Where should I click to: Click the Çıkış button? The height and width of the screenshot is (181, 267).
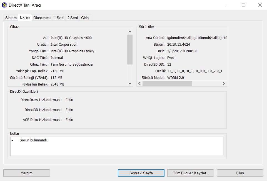point(240,173)
